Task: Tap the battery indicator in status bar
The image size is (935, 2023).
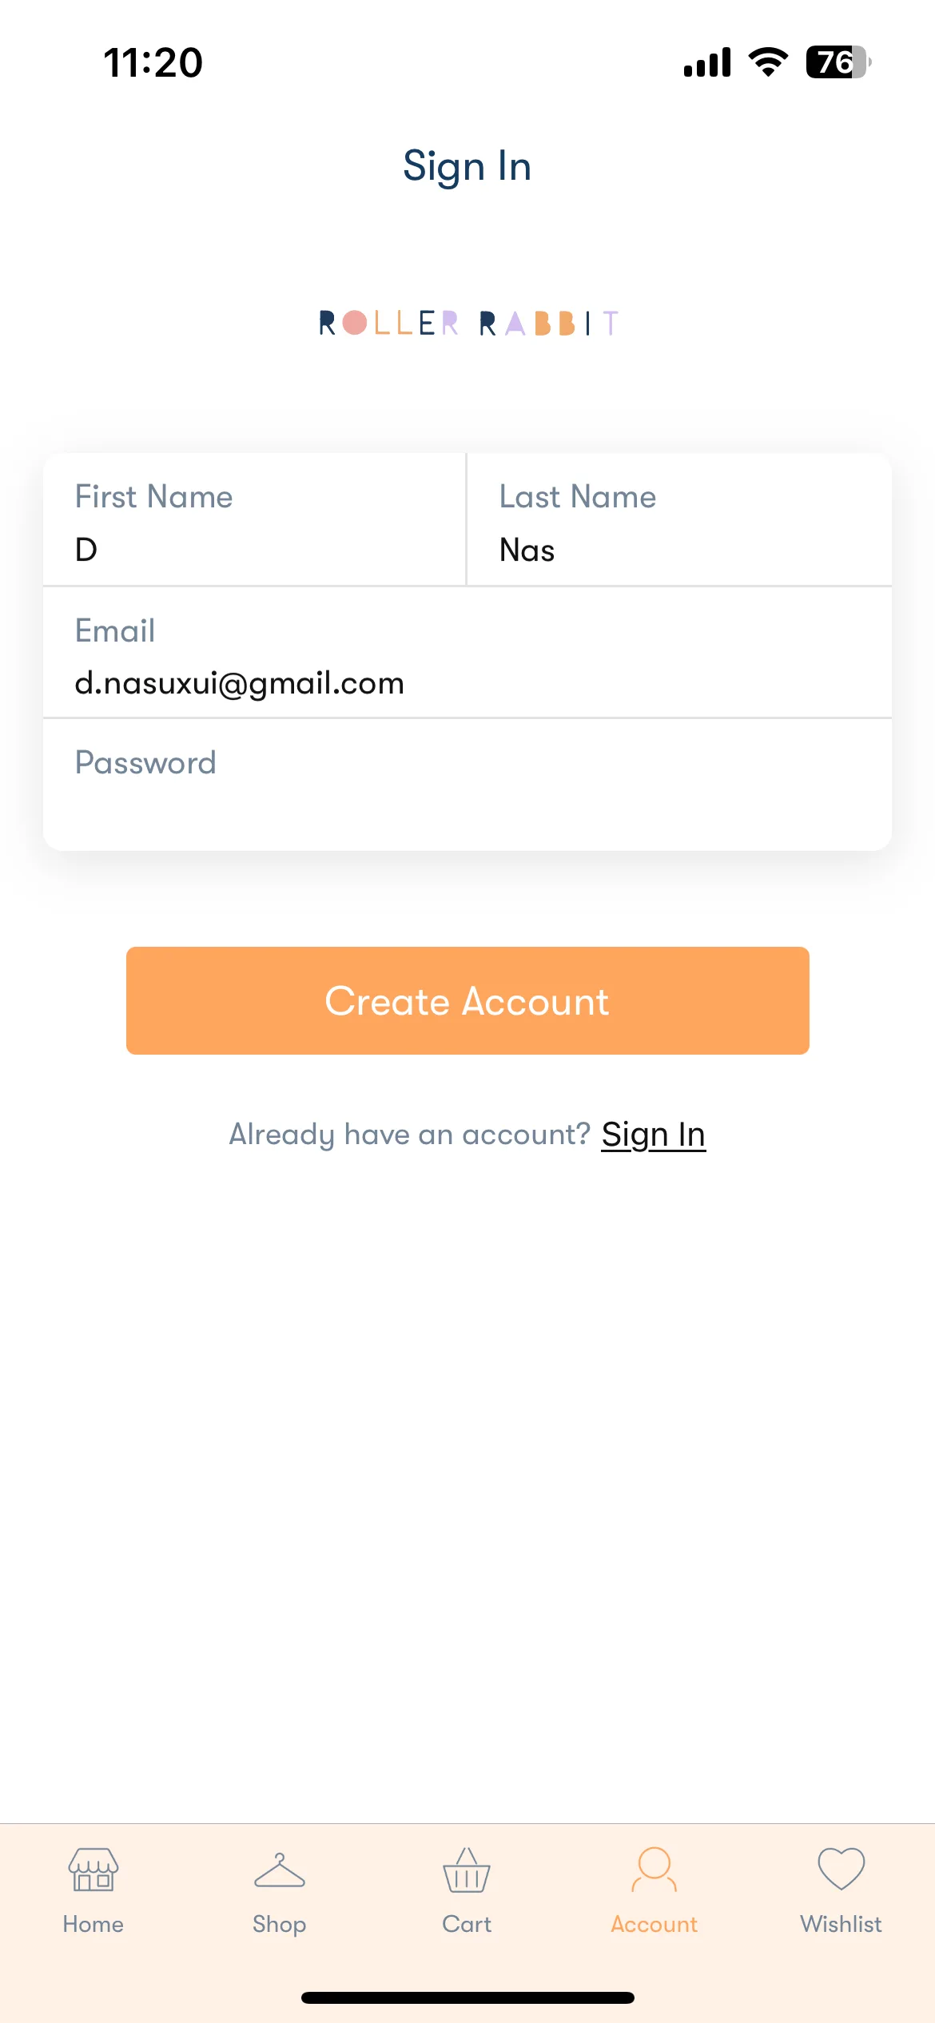Action: (838, 62)
